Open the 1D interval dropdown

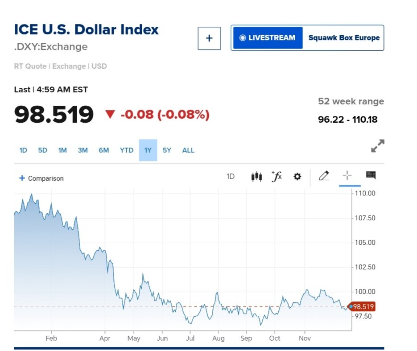tap(230, 177)
